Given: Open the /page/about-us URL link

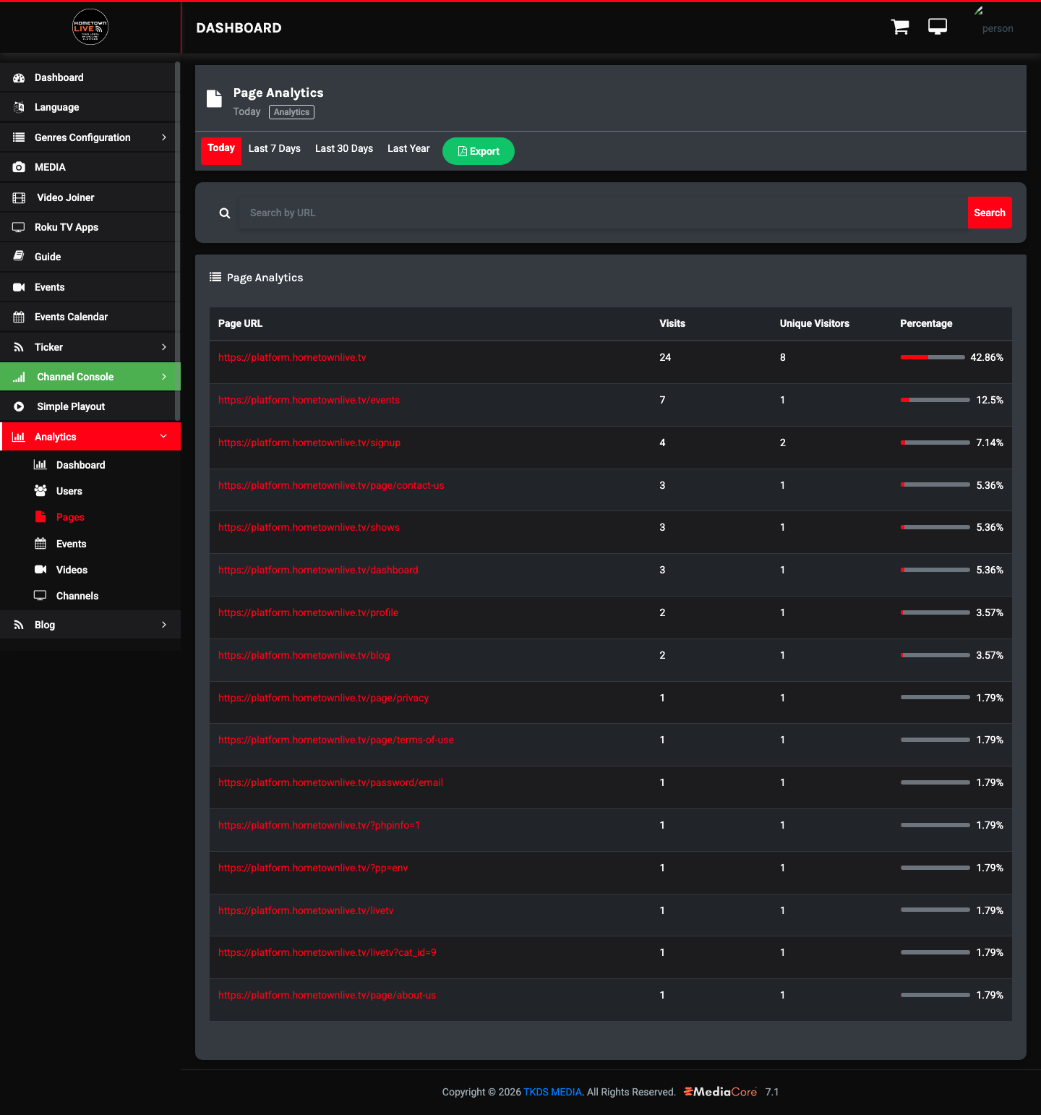Looking at the screenshot, I should [327, 995].
